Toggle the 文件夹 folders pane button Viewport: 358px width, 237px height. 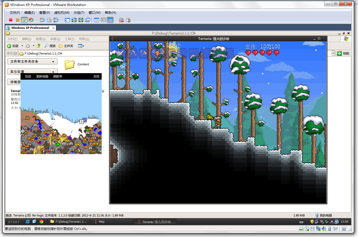coord(66,46)
